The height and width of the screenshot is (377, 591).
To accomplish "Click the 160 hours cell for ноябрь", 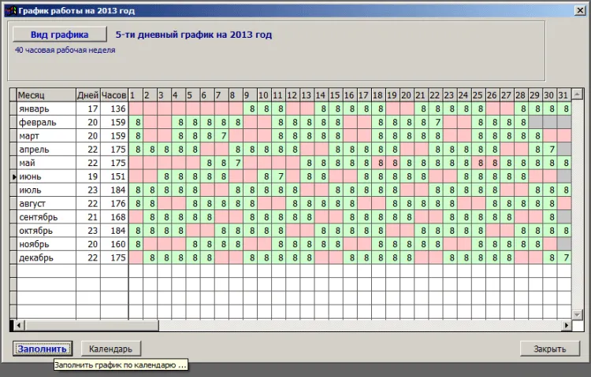I will pos(114,245).
